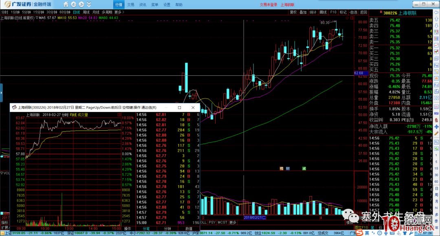Click the RSI icon in right sidebar

point(436,114)
